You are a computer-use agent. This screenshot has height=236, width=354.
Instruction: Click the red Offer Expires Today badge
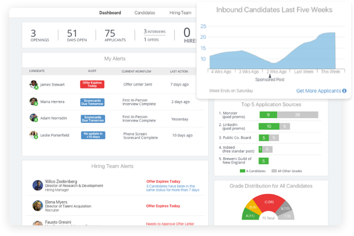click(92, 84)
